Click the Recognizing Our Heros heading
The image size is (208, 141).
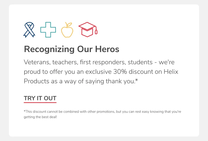pyautogui.click(x=71, y=49)
